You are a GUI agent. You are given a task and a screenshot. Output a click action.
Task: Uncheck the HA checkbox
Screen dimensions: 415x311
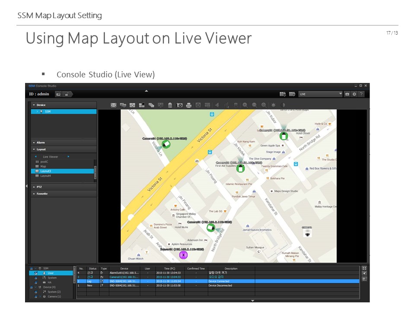[x=36, y=282]
